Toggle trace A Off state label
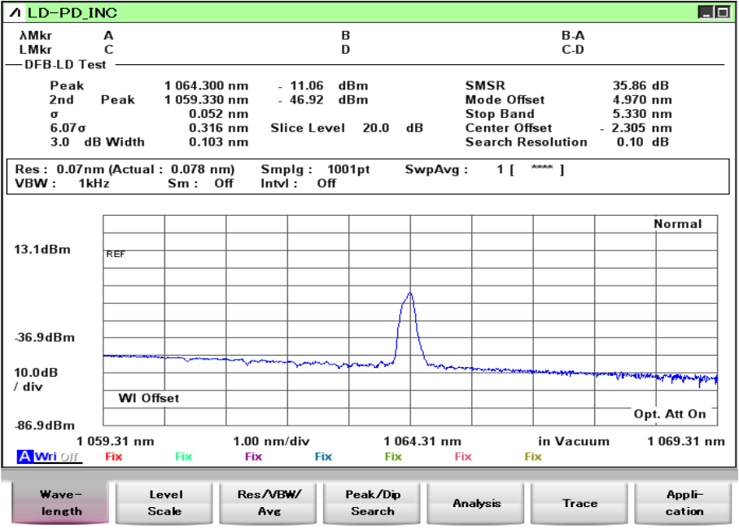Screen dimensions: 739x529 [x=69, y=457]
